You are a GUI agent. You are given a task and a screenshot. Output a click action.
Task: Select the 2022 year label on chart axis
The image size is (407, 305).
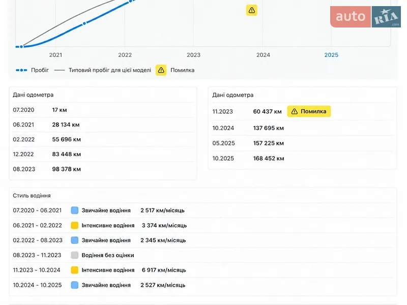(125, 55)
